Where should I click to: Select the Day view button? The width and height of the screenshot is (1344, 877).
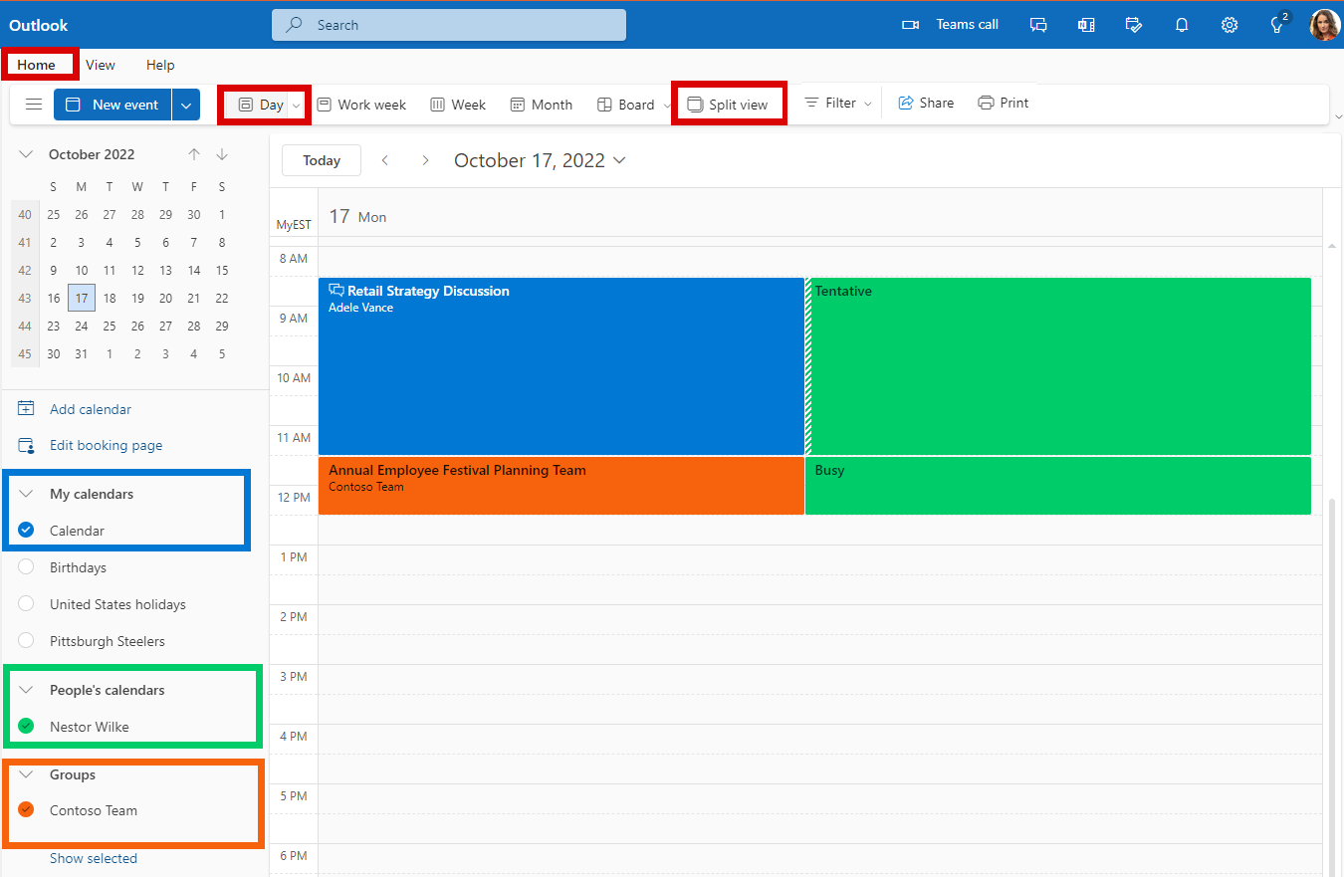coord(261,105)
